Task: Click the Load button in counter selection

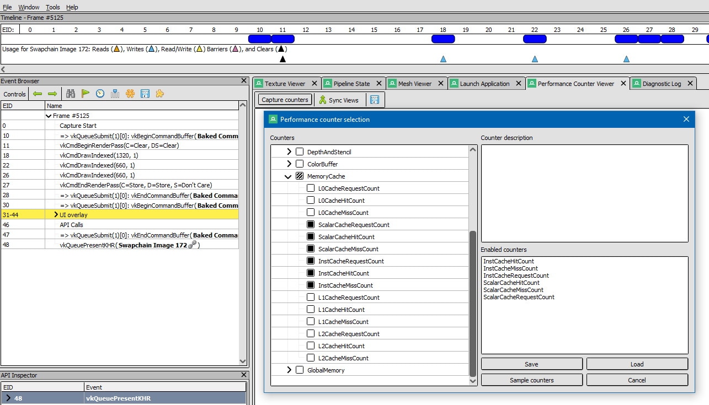Action: (x=637, y=364)
